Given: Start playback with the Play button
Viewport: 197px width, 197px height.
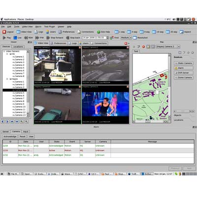Looking at the screenshot, I should point(7,38).
